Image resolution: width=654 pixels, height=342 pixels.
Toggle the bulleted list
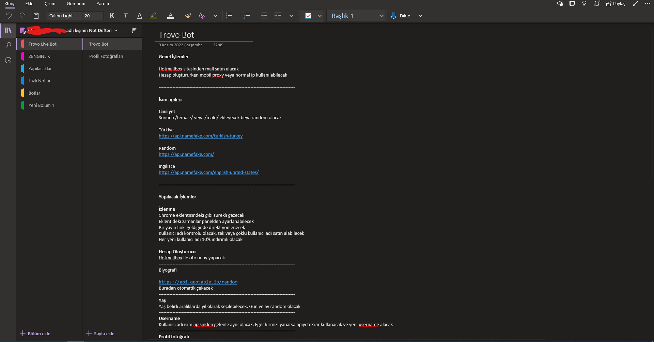coord(229,16)
